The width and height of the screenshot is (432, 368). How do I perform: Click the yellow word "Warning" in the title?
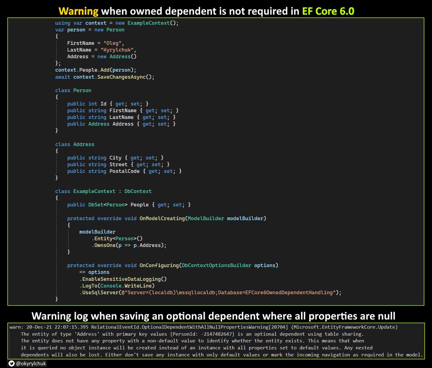click(78, 11)
